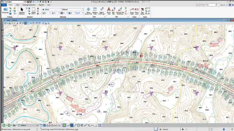Image resolution: width=234 pixels, height=131 pixels.
Task: Activate the Place Note tool
Action: 132,11
